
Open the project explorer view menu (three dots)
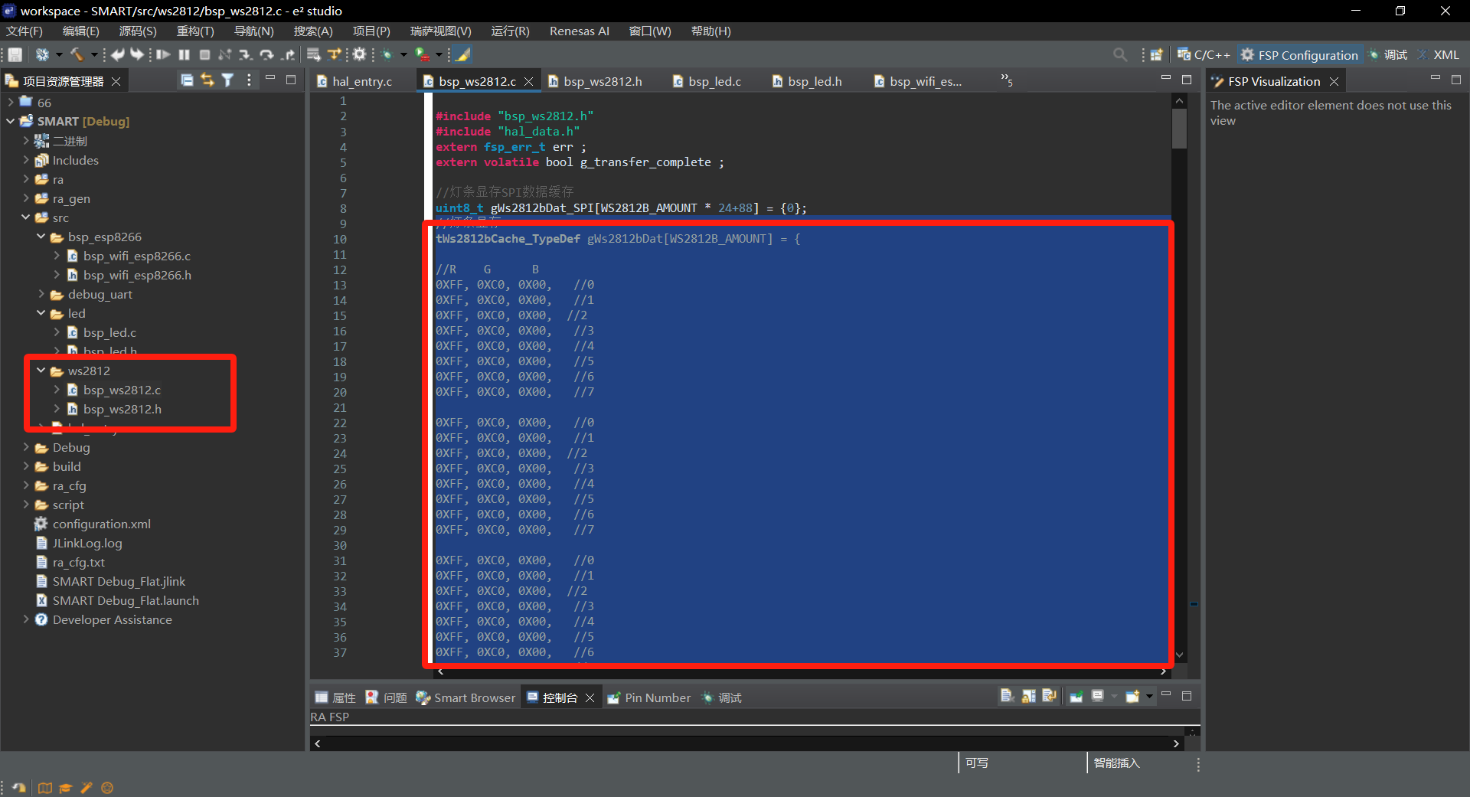pos(249,80)
